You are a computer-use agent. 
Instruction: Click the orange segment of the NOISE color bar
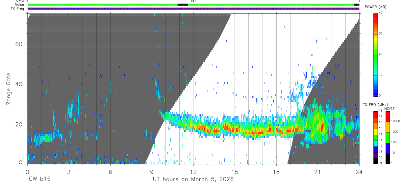[x=388, y=127]
